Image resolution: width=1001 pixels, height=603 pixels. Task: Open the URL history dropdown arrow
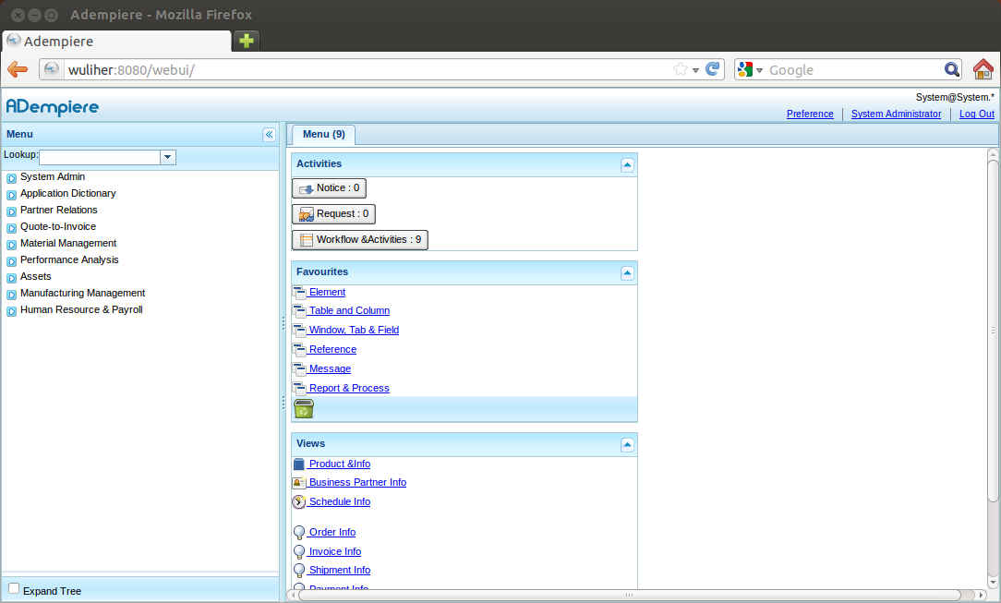click(695, 70)
